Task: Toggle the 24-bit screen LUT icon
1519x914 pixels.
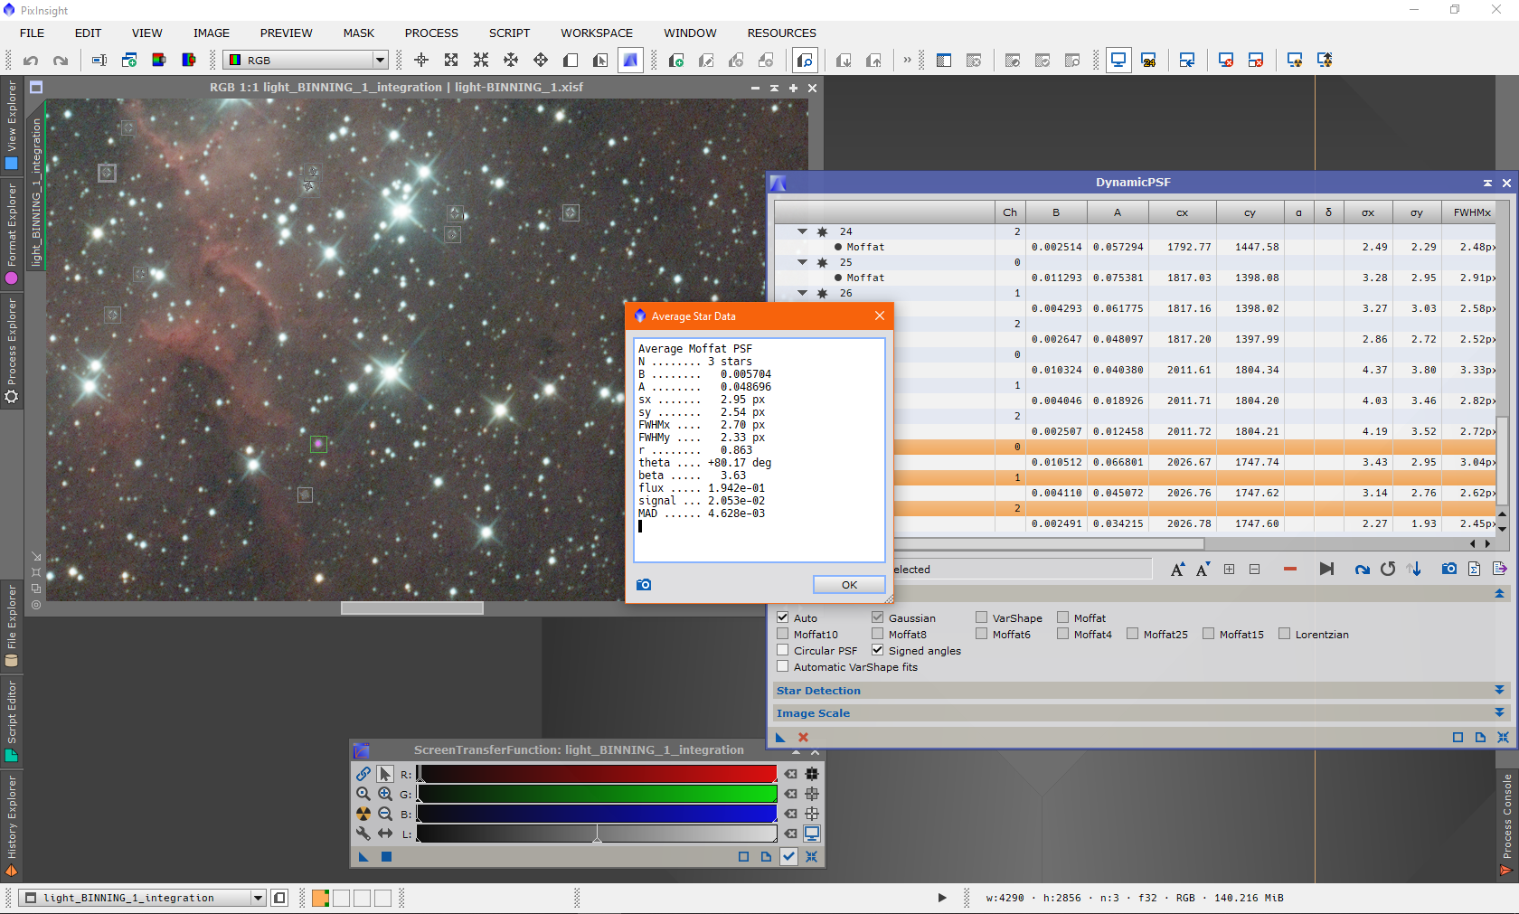Action: 1148,61
